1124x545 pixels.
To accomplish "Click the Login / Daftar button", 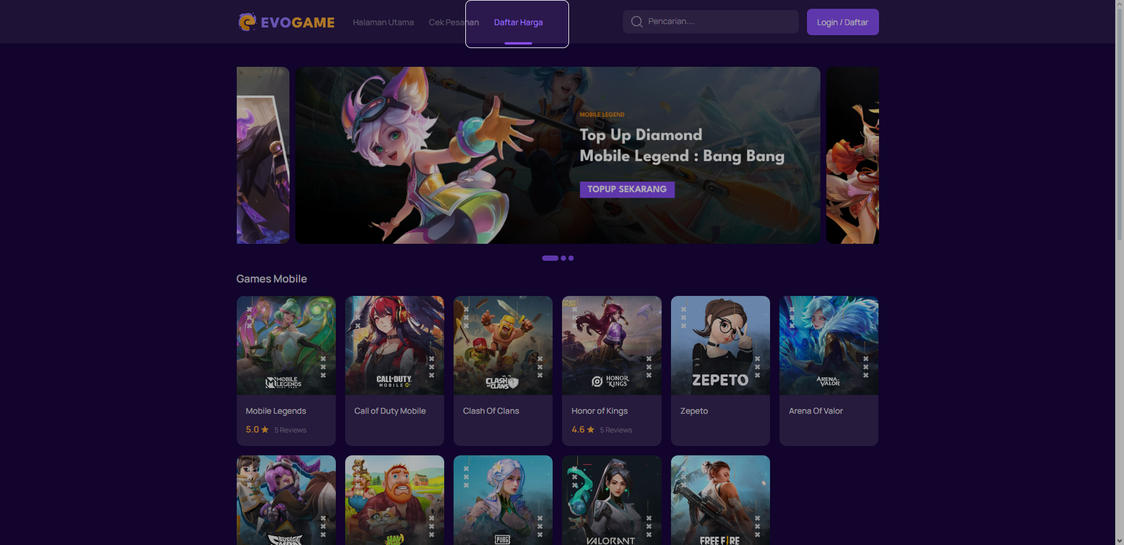I will tap(843, 22).
